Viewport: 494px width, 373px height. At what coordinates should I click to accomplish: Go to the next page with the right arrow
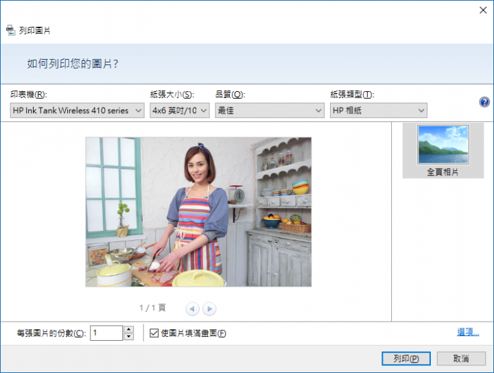click(x=209, y=309)
